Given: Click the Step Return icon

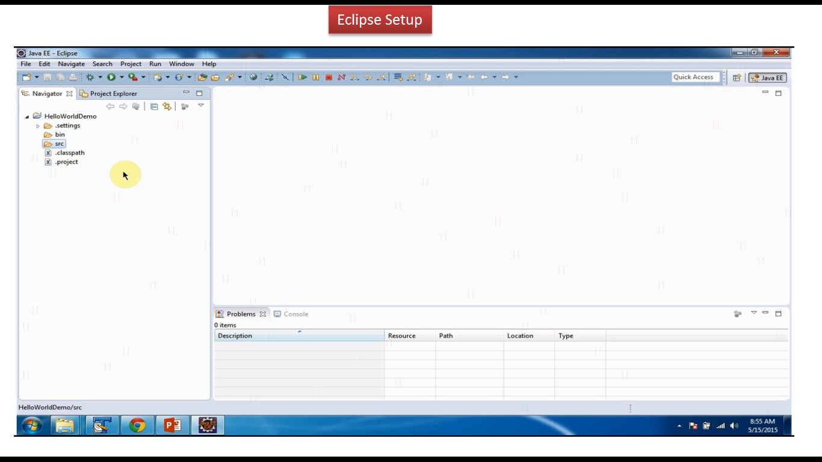Looking at the screenshot, I should 382,77.
